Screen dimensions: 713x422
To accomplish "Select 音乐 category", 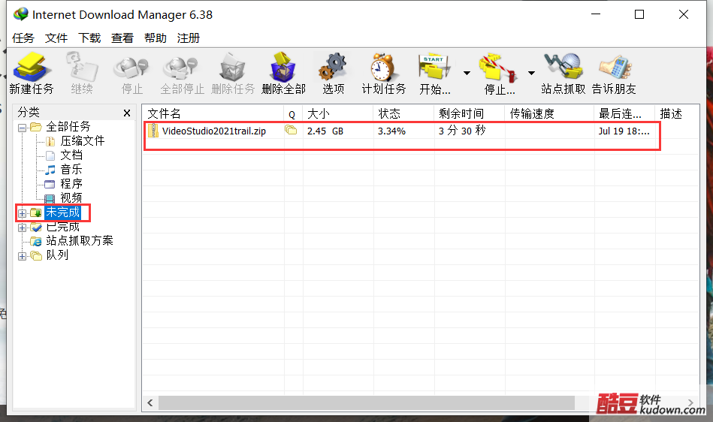I will [x=71, y=170].
